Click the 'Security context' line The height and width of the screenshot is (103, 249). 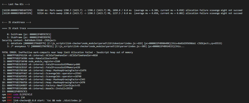click(29, 40)
